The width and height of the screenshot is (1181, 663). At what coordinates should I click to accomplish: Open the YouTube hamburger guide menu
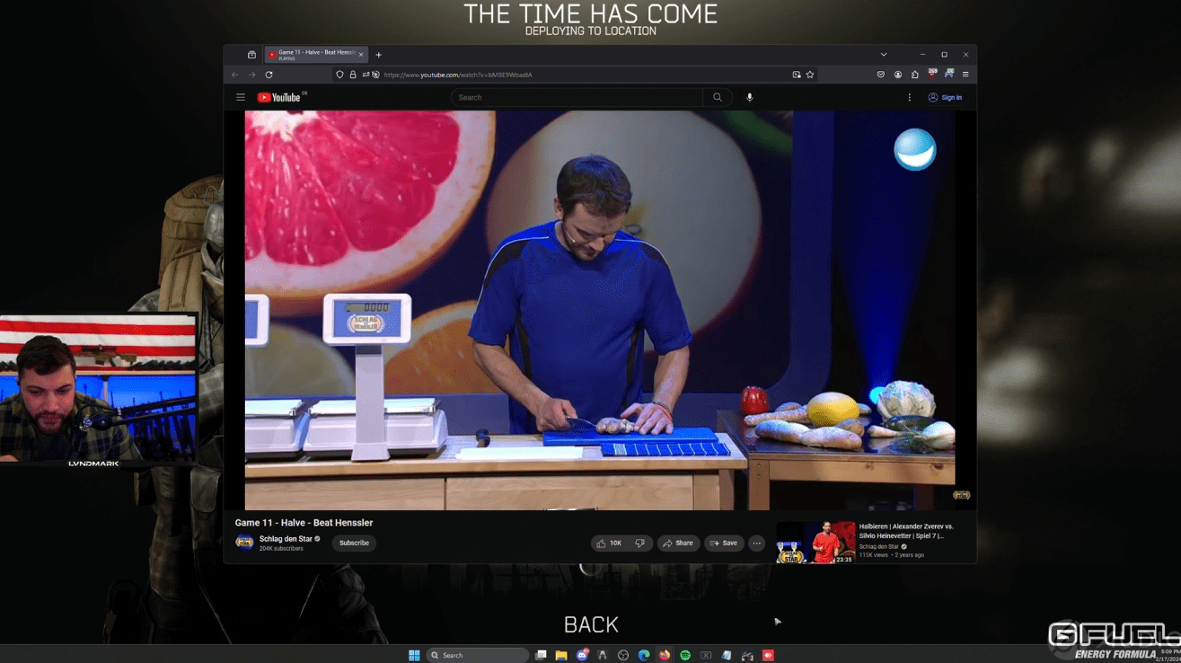click(x=241, y=97)
